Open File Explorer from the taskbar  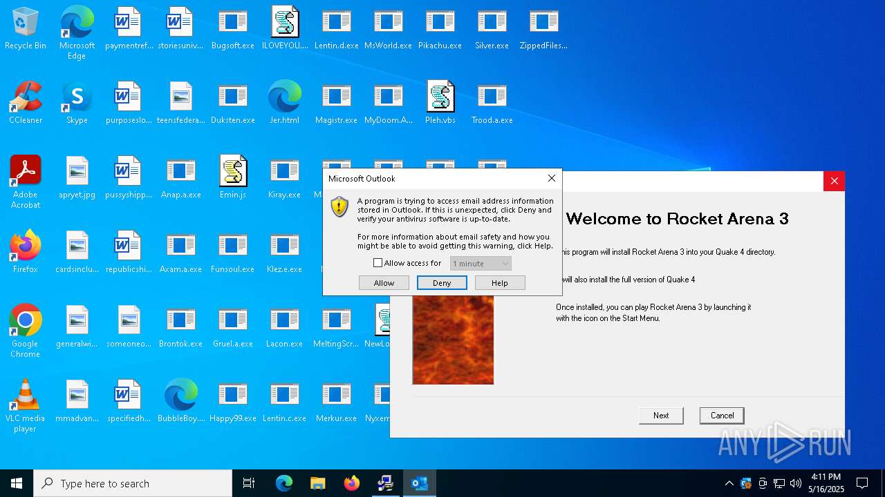tap(317, 483)
